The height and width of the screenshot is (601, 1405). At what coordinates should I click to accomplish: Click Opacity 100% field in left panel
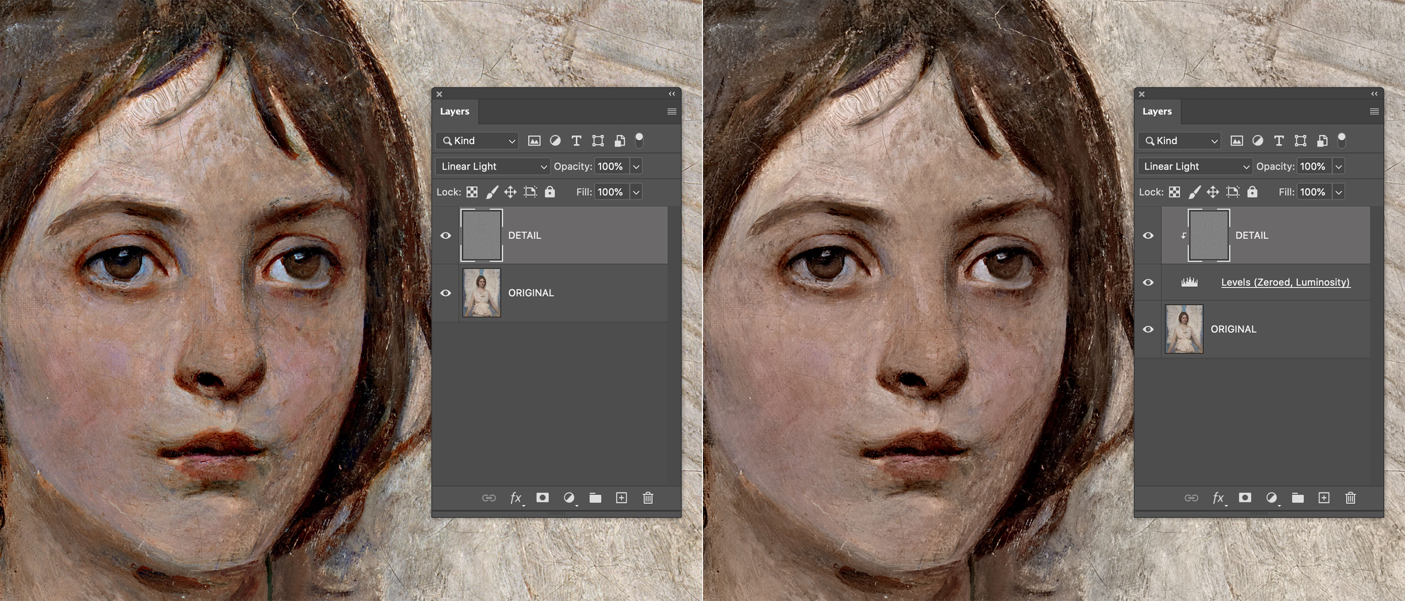tap(612, 166)
